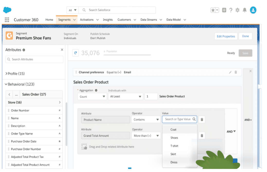The width and height of the screenshot is (267, 172).
Task: Go to the Insights tab
Action: (108, 20)
